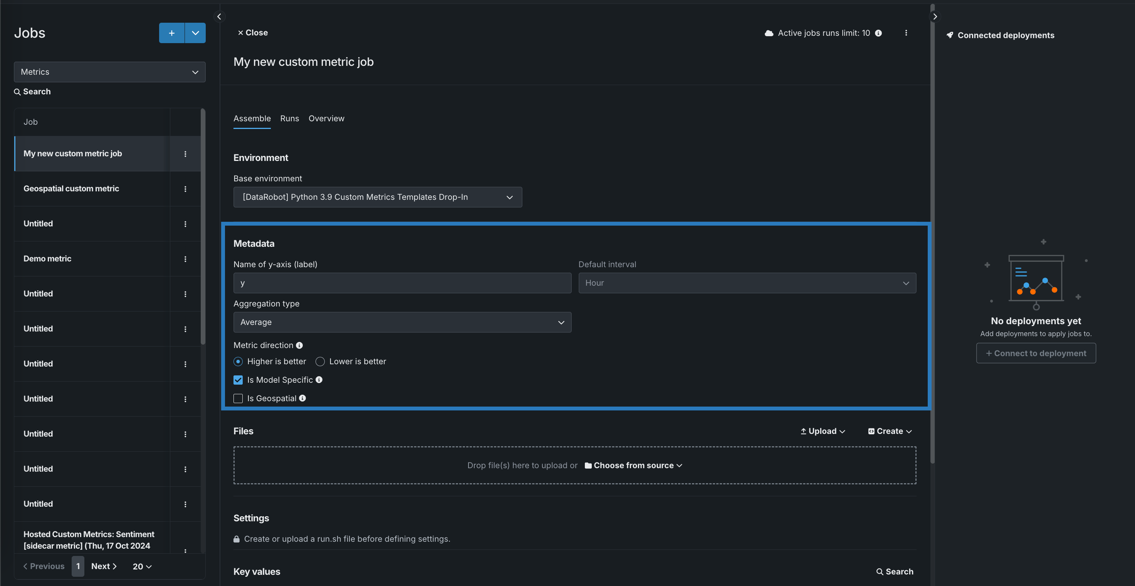
Task: Click Metric direction info icon
Action: (x=299, y=345)
